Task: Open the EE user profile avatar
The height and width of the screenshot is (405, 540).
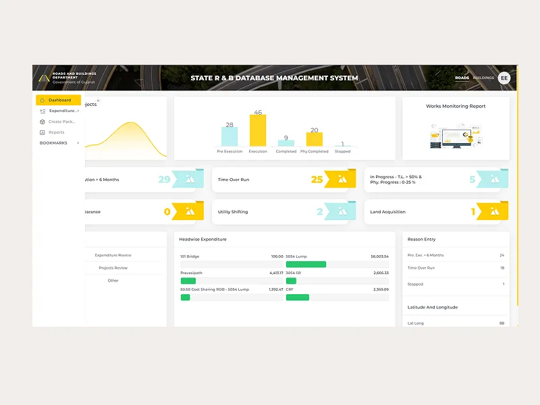Action: 504,78
